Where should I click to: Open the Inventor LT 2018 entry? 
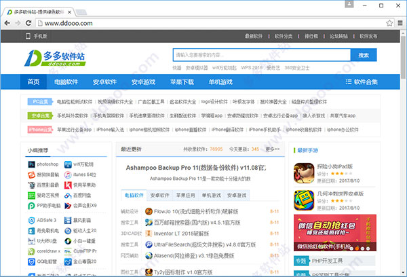point(181,234)
